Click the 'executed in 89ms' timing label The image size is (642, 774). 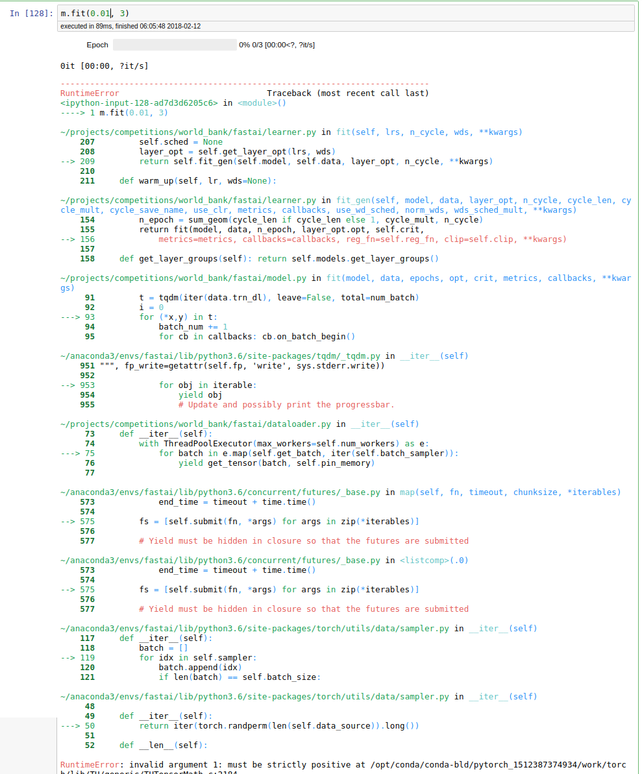(130, 27)
